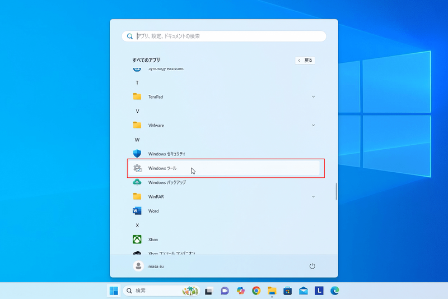Screen dimensions: 448x299
Task: Launch Windows バックアップ cloud icon
Action: 137,182
